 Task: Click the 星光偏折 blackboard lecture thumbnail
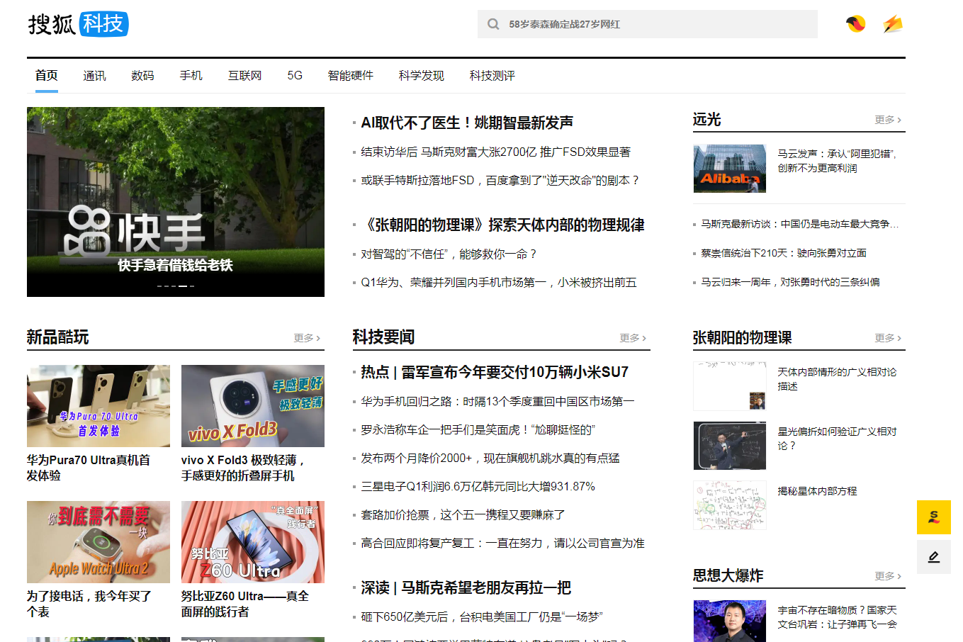[x=730, y=446]
